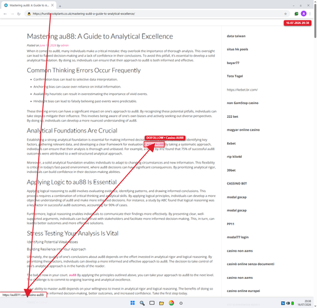This screenshot has height=308, width=317.
Task: Follow the pink au88 link in paragraph
Action: [x=72, y=275]
